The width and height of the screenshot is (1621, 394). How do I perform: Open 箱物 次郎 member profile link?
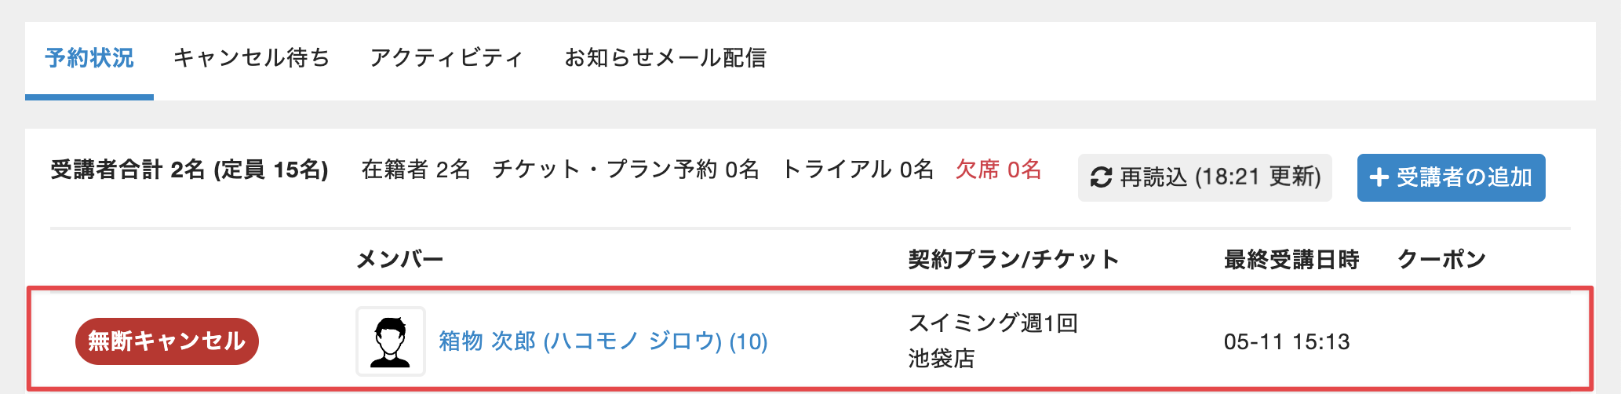(x=603, y=341)
